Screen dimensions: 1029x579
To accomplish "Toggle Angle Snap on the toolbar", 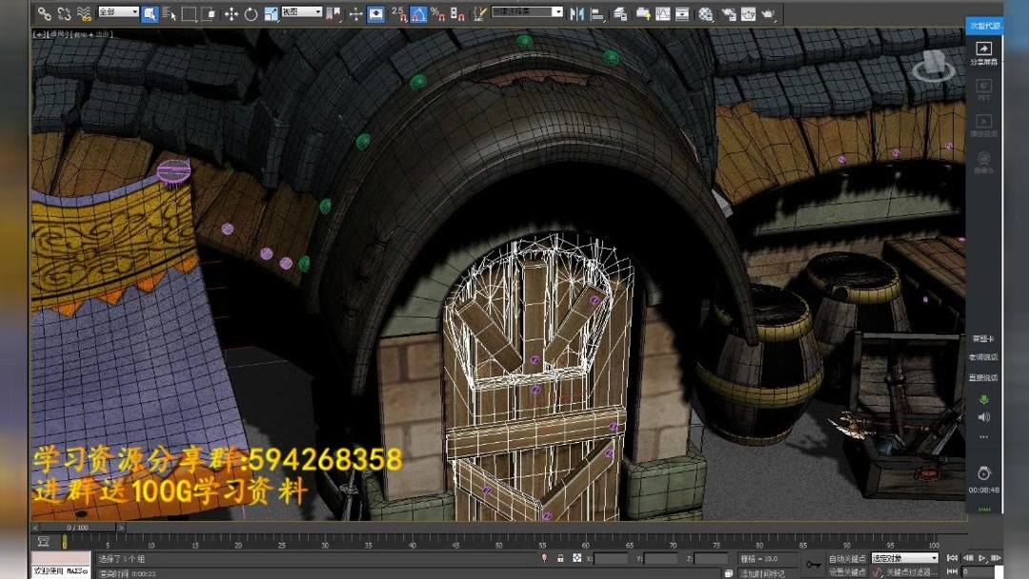I will coord(417,14).
